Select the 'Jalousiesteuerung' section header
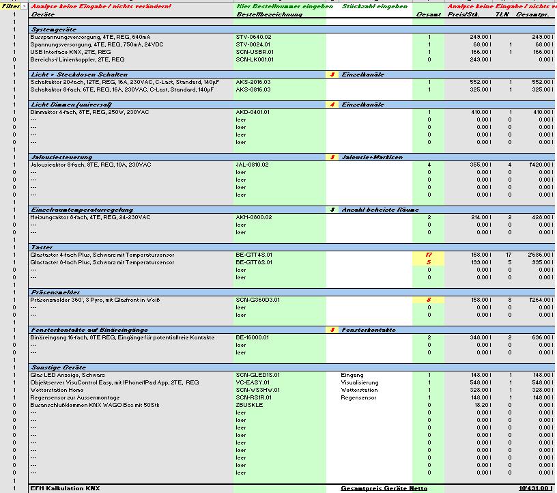 click(61, 157)
